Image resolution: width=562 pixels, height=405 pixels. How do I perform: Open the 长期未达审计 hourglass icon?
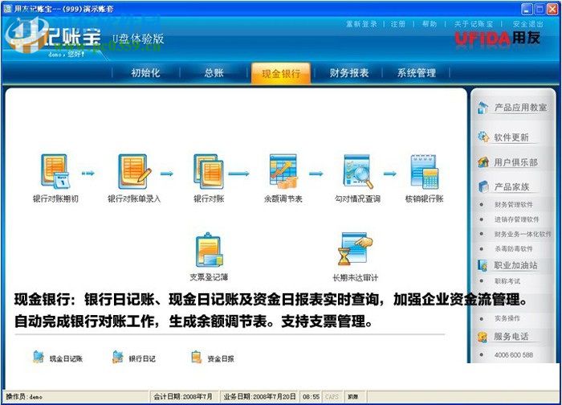(x=355, y=249)
